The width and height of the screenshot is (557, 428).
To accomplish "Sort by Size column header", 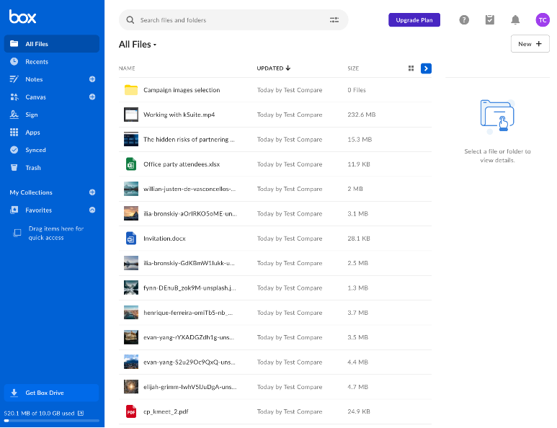I will coord(353,68).
